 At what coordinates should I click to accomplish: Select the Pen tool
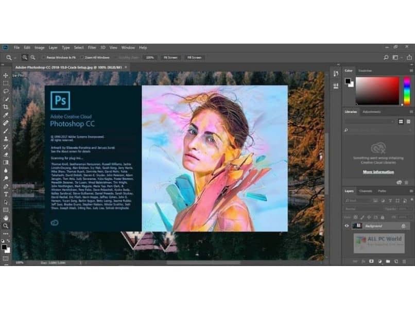[6, 186]
